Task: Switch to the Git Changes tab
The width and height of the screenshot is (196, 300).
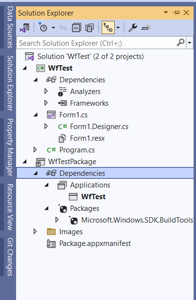Action: coord(10,257)
